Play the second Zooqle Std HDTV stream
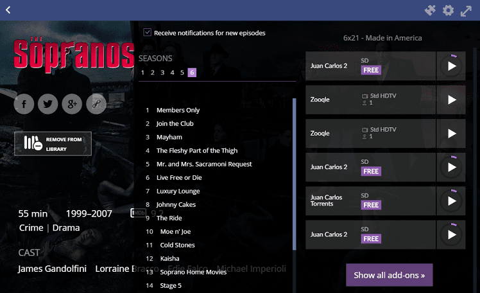Image resolution: width=480 pixels, height=293 pixels. coord(451,133)
